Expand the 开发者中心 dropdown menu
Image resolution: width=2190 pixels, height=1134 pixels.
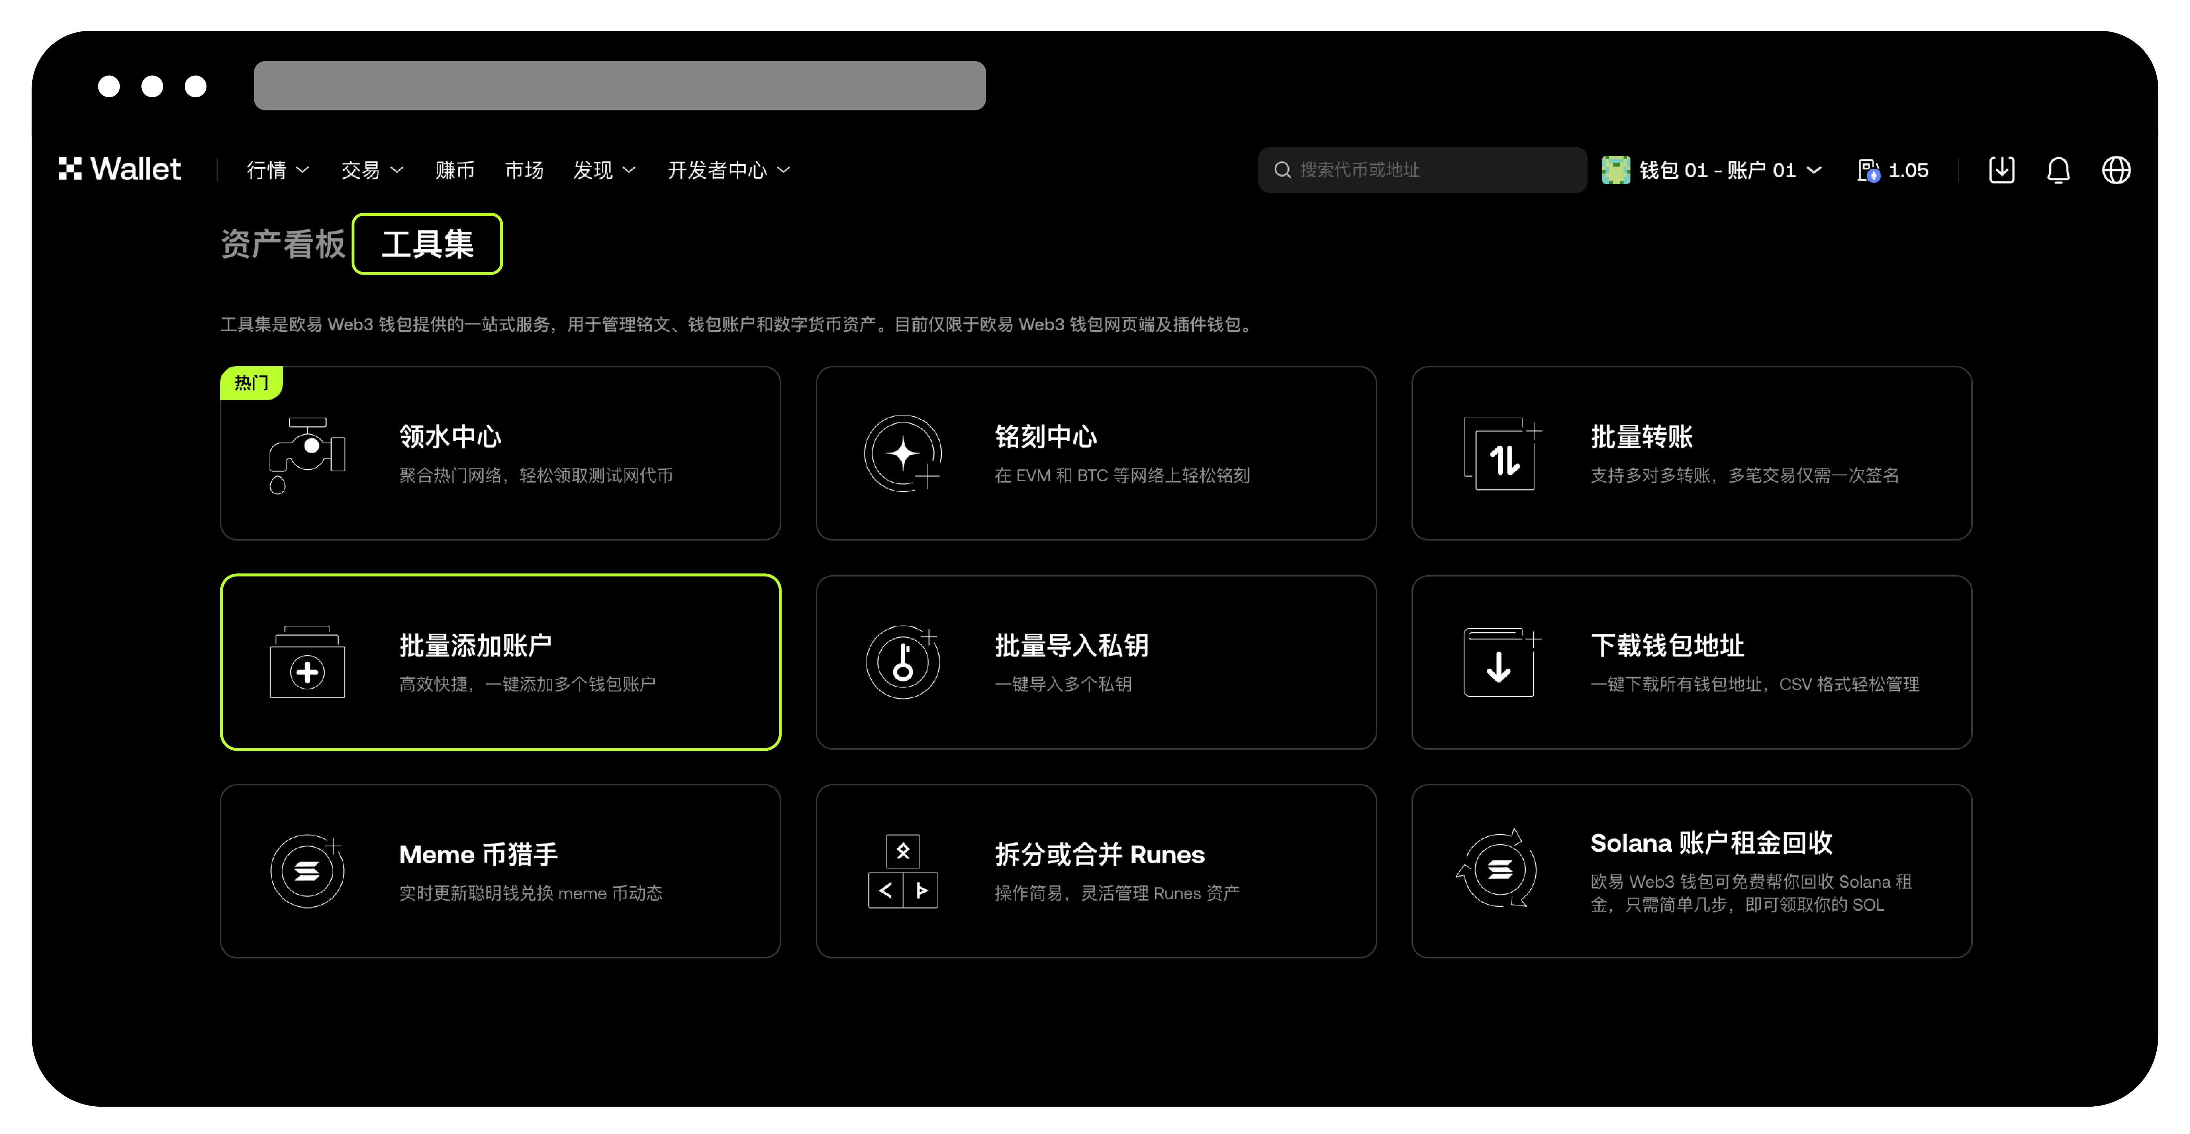tap(729, 170)
